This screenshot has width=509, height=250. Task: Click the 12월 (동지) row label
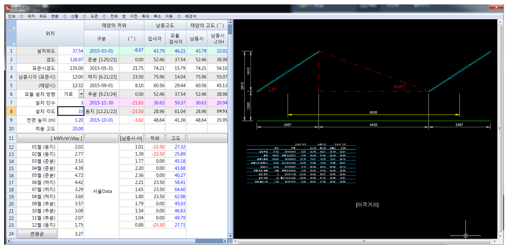(37, 225)
